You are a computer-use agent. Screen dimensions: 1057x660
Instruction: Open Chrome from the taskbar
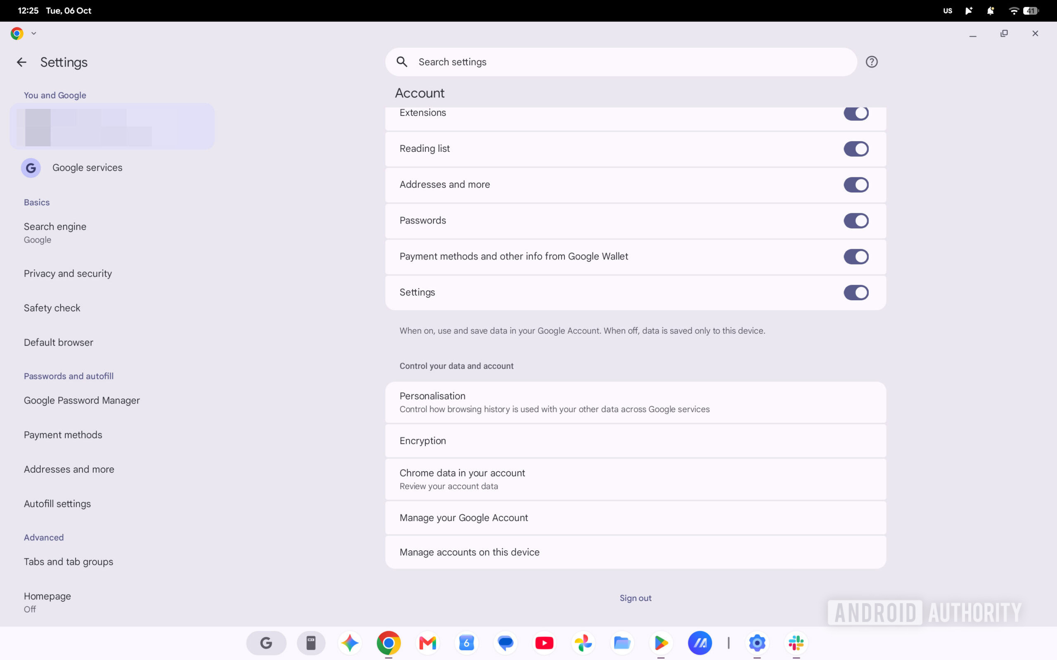click(389, 643)
